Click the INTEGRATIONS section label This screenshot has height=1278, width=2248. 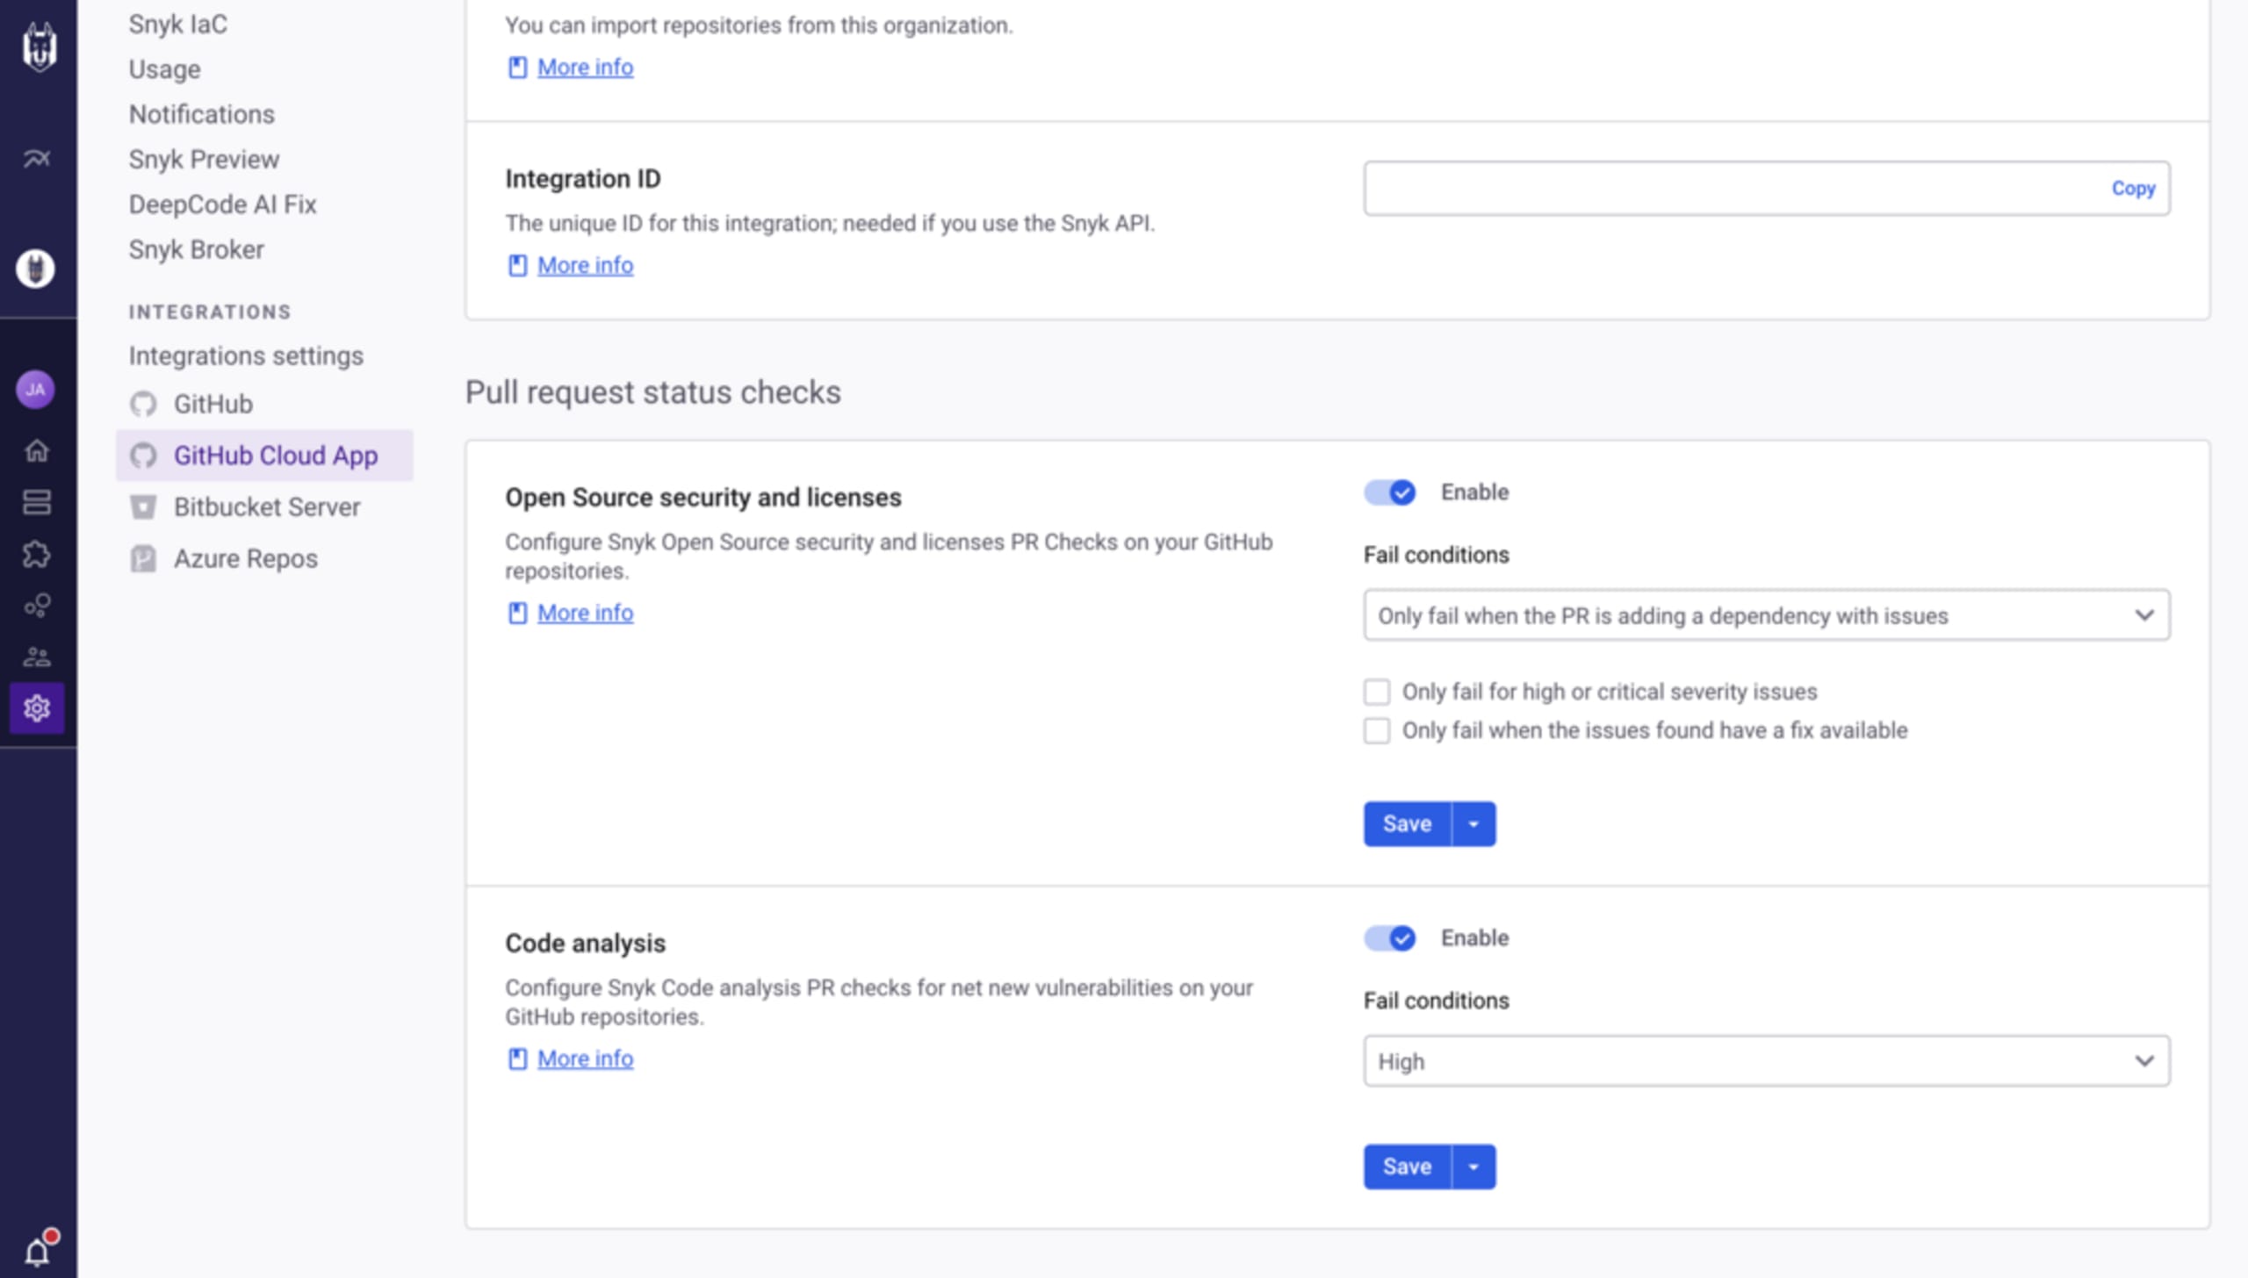pos(210,312)
